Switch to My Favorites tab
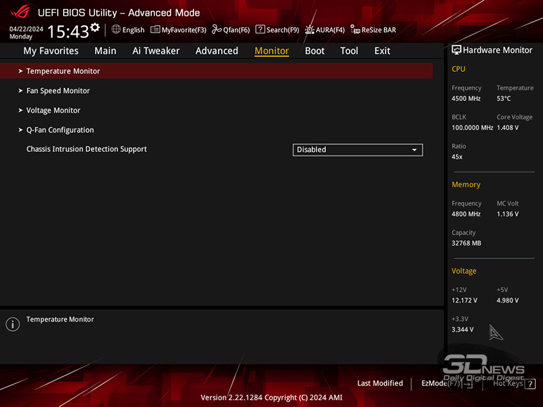Viewport: 543px width, 407px height. [x=51, y=51]
